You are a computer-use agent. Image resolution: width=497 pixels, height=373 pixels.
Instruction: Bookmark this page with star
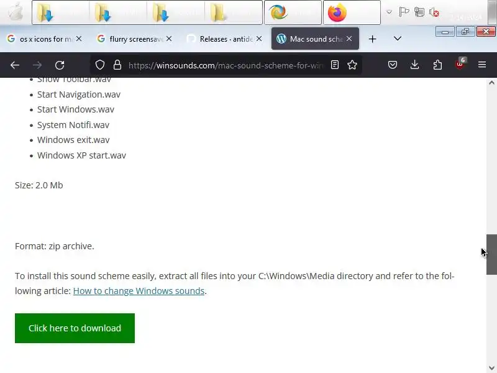pyautogui.click(x=352, y=65)
